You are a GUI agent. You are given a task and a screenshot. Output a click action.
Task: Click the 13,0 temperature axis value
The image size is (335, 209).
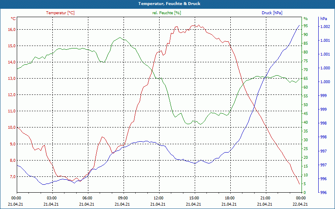[12, 79]
